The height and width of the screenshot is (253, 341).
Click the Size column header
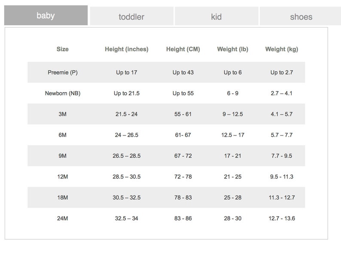[x=63, y=49]
